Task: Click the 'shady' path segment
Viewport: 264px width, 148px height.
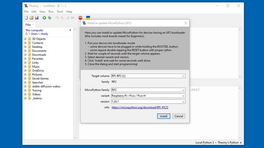Action: (44, 34)
